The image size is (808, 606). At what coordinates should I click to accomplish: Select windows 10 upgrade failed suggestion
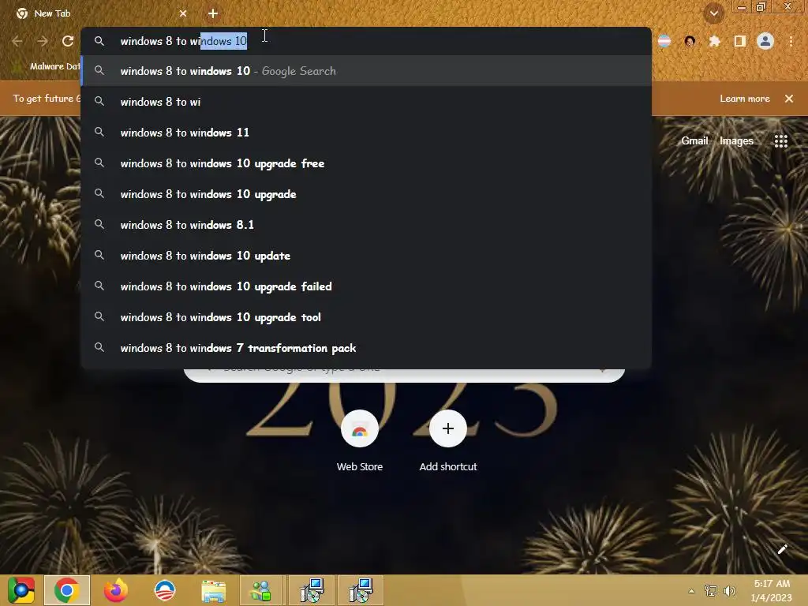coord(366,286)
